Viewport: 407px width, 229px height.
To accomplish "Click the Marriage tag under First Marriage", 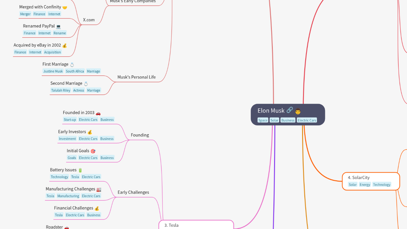I will [93, 71].
